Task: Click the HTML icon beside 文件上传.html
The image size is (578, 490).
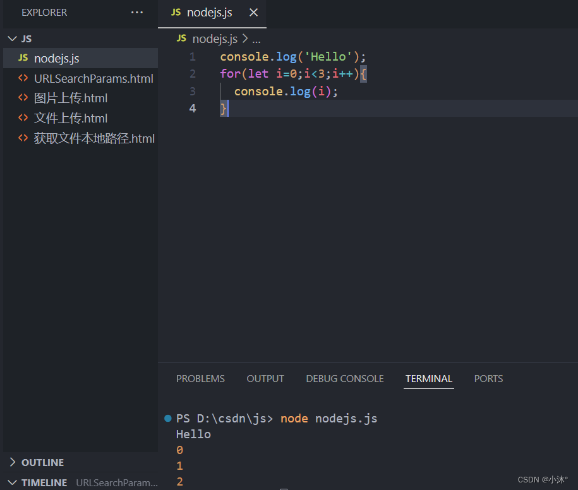Action: (x=22, y=118)
